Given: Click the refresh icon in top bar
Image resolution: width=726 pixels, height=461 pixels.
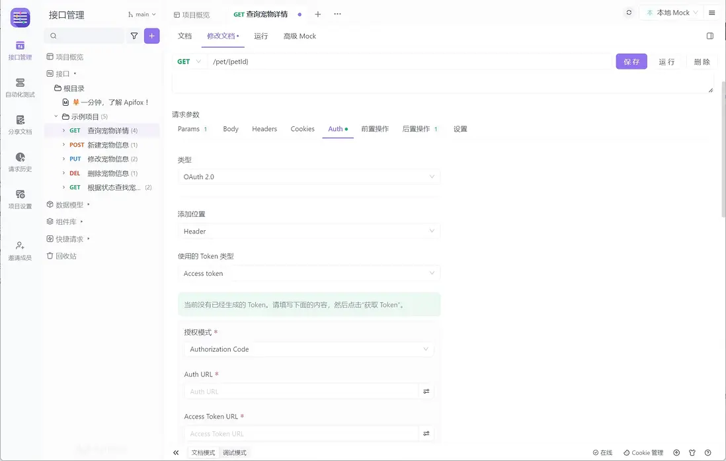Looking at the screenshot, I should tap(629, 13).
